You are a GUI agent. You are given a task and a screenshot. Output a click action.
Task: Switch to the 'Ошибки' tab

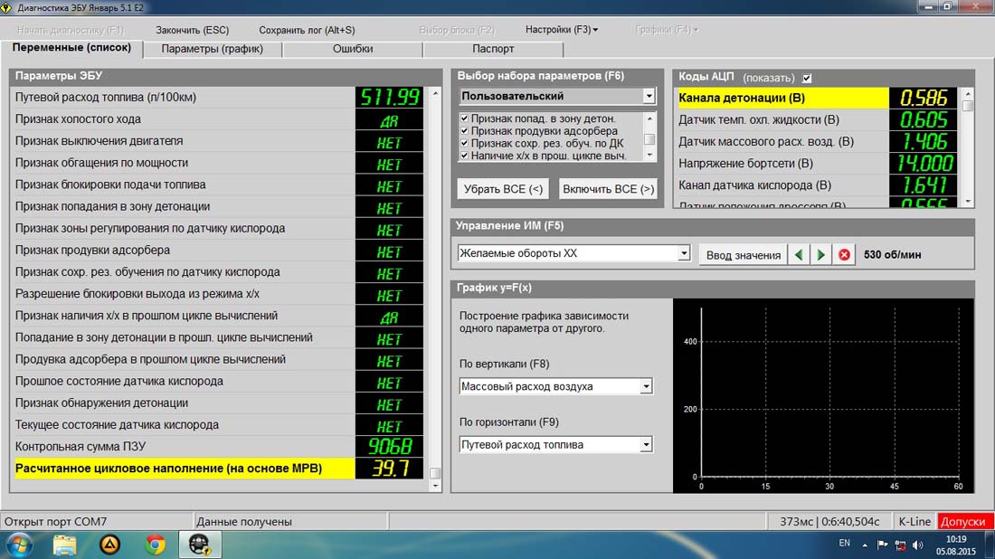(352, 49)
